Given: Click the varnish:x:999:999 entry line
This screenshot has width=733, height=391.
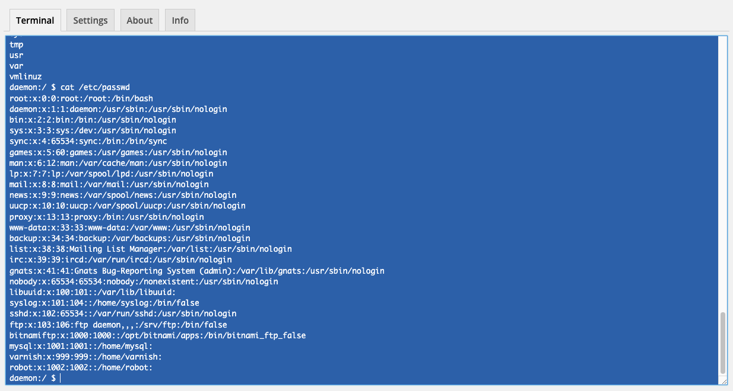Looking at the screenshot, I should tap(85, 357).
